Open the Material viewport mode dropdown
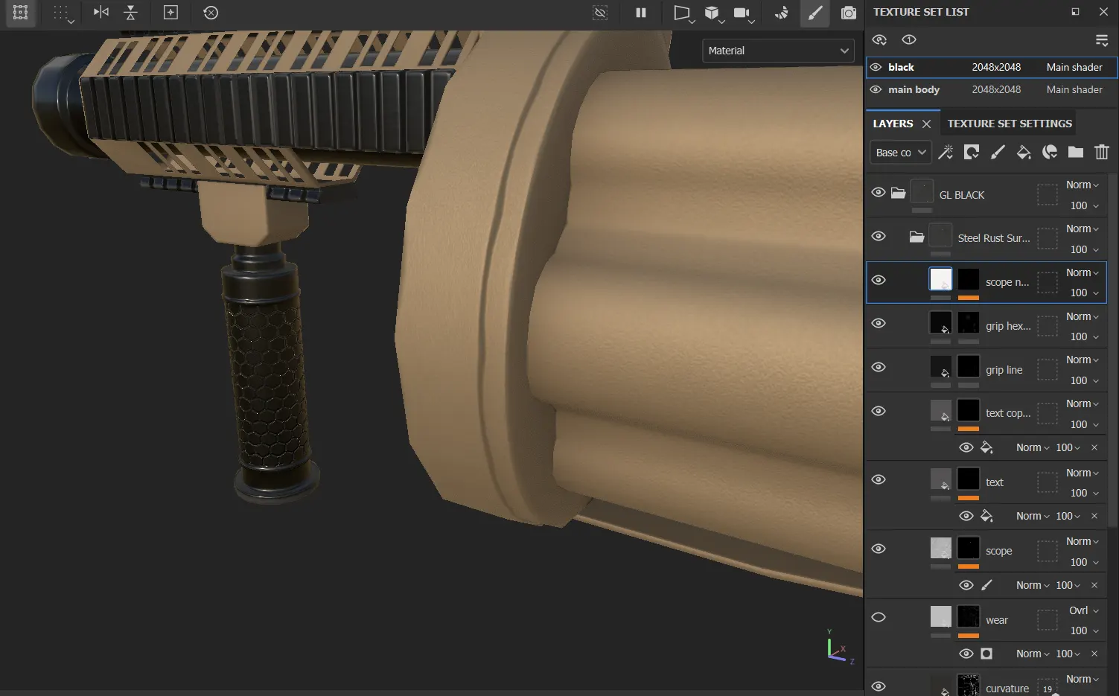This screenshot has height=696, width=1119. (x=777, y=51)
